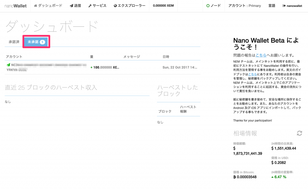Click the メッセージ column header
The height and width of the screenshot is (191, 308).
[132, 57]
